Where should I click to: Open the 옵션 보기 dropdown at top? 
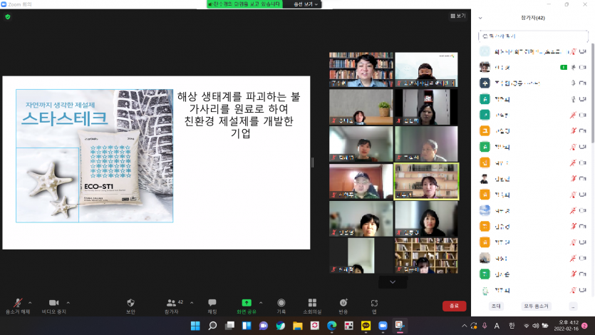pos(306,4)
